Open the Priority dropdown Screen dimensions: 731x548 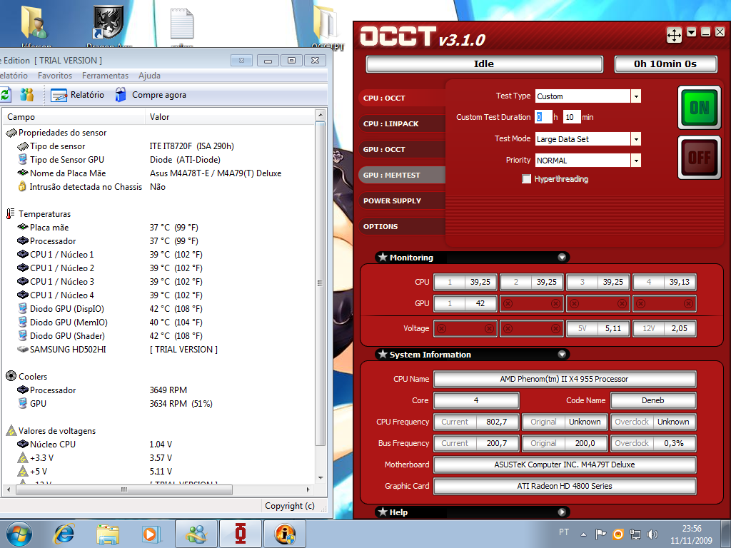(635, 161)
